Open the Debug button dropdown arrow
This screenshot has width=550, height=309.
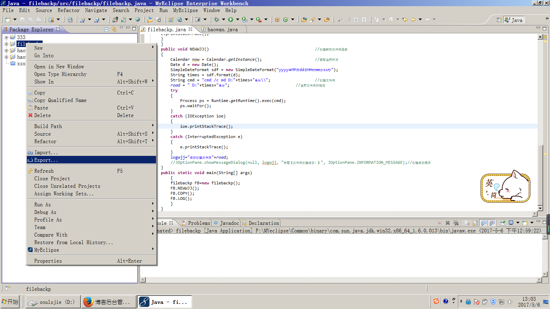[223, 20]
